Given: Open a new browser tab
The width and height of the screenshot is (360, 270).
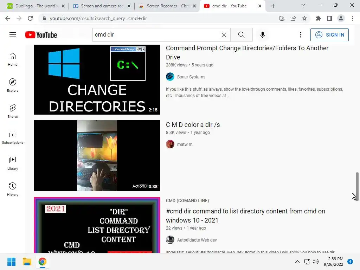Looking at the screenshot, I should pos(273,6).
